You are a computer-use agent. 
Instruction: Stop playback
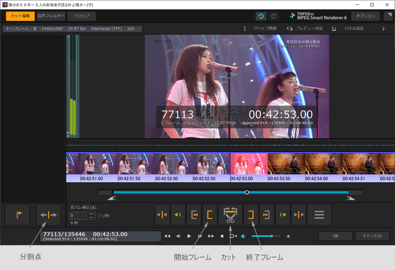222,236
